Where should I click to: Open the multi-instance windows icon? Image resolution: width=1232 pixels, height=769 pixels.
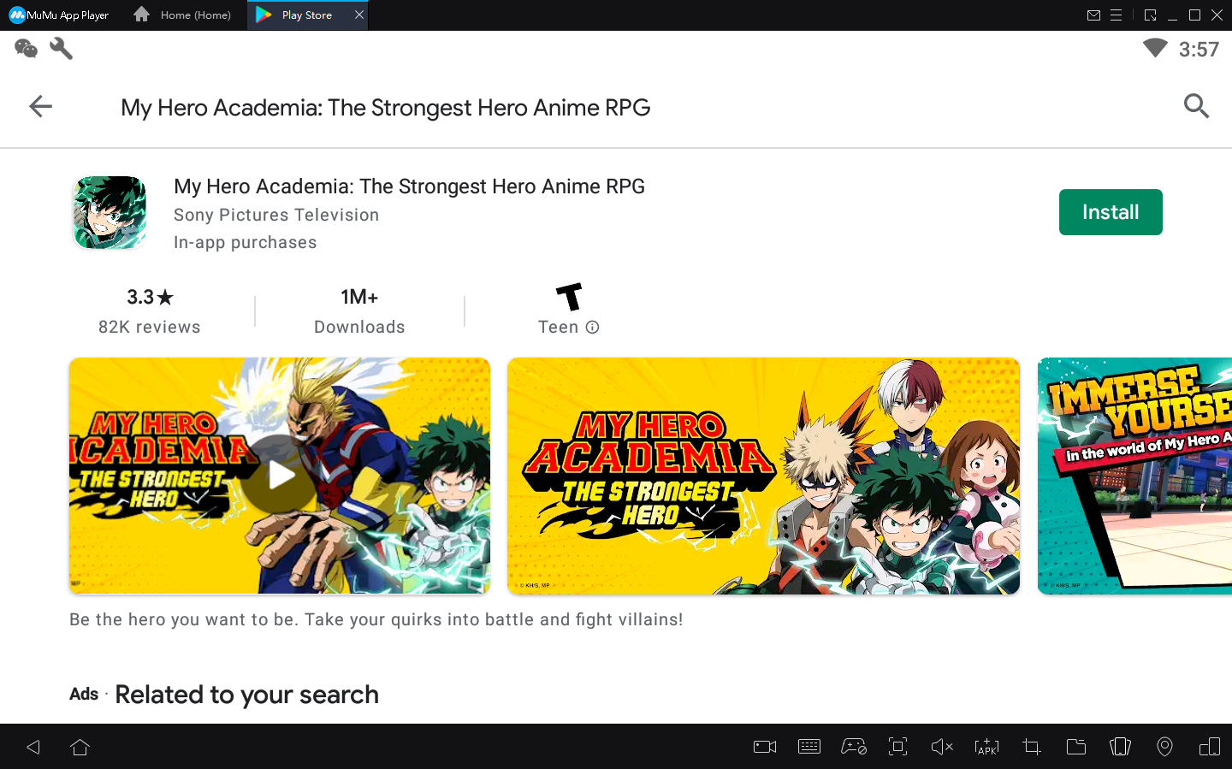pos(1210,747)
